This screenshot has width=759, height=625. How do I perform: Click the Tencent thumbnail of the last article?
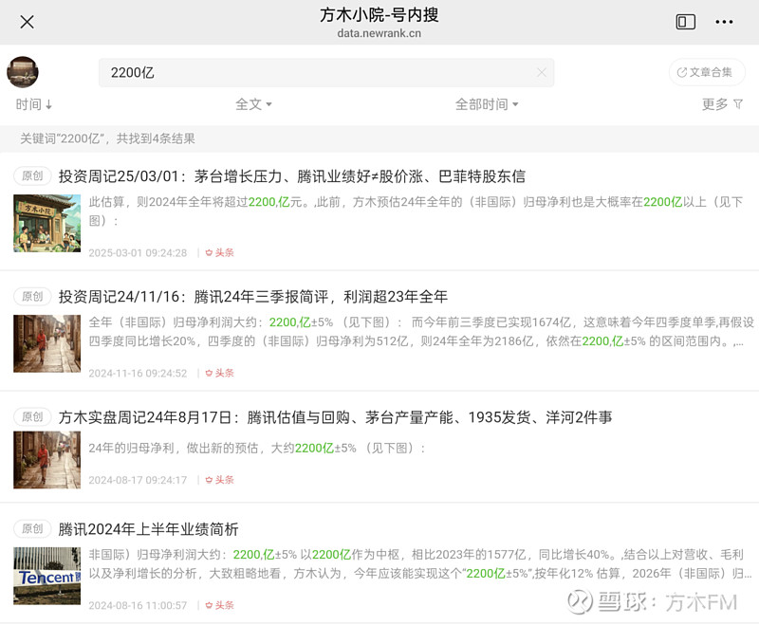point(46,573)
